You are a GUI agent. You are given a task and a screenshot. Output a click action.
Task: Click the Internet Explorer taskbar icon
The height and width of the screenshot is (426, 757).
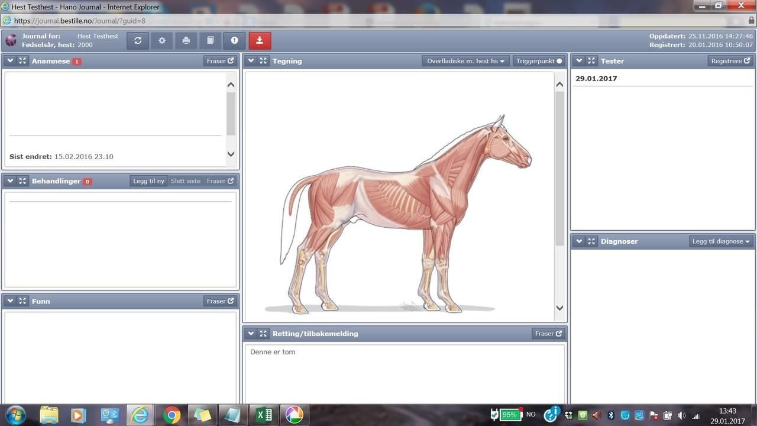point(140,415)
